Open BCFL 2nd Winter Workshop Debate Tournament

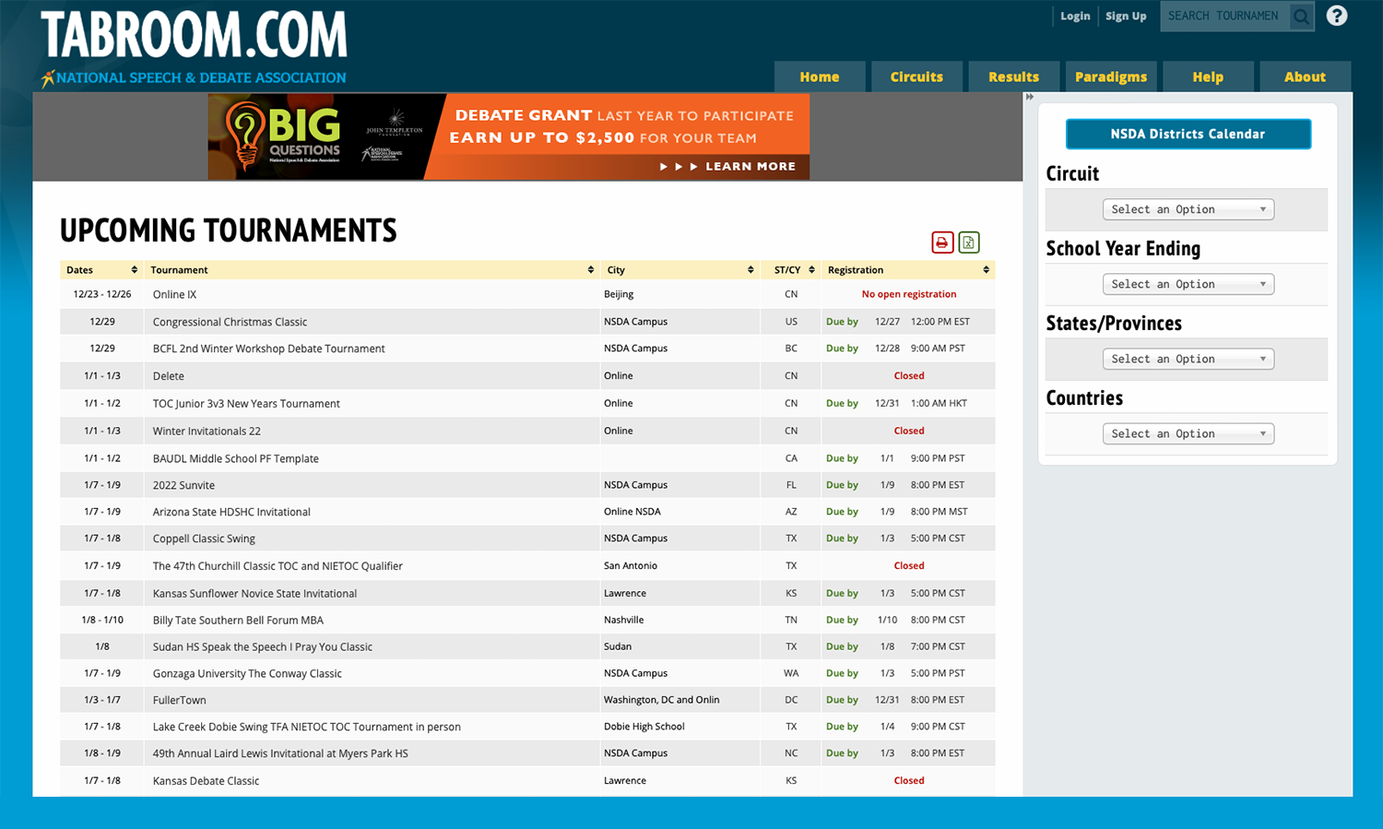pyautogui.click(x=268, y=349)
